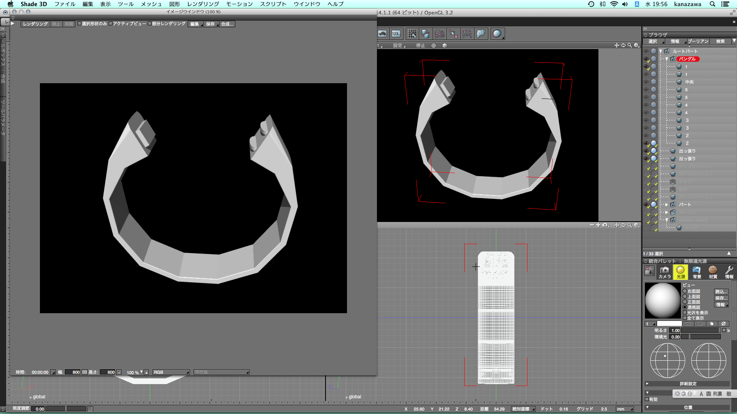Select the grid snap selection tool icon
737x414 pixels.
click(x=412, y=34)
